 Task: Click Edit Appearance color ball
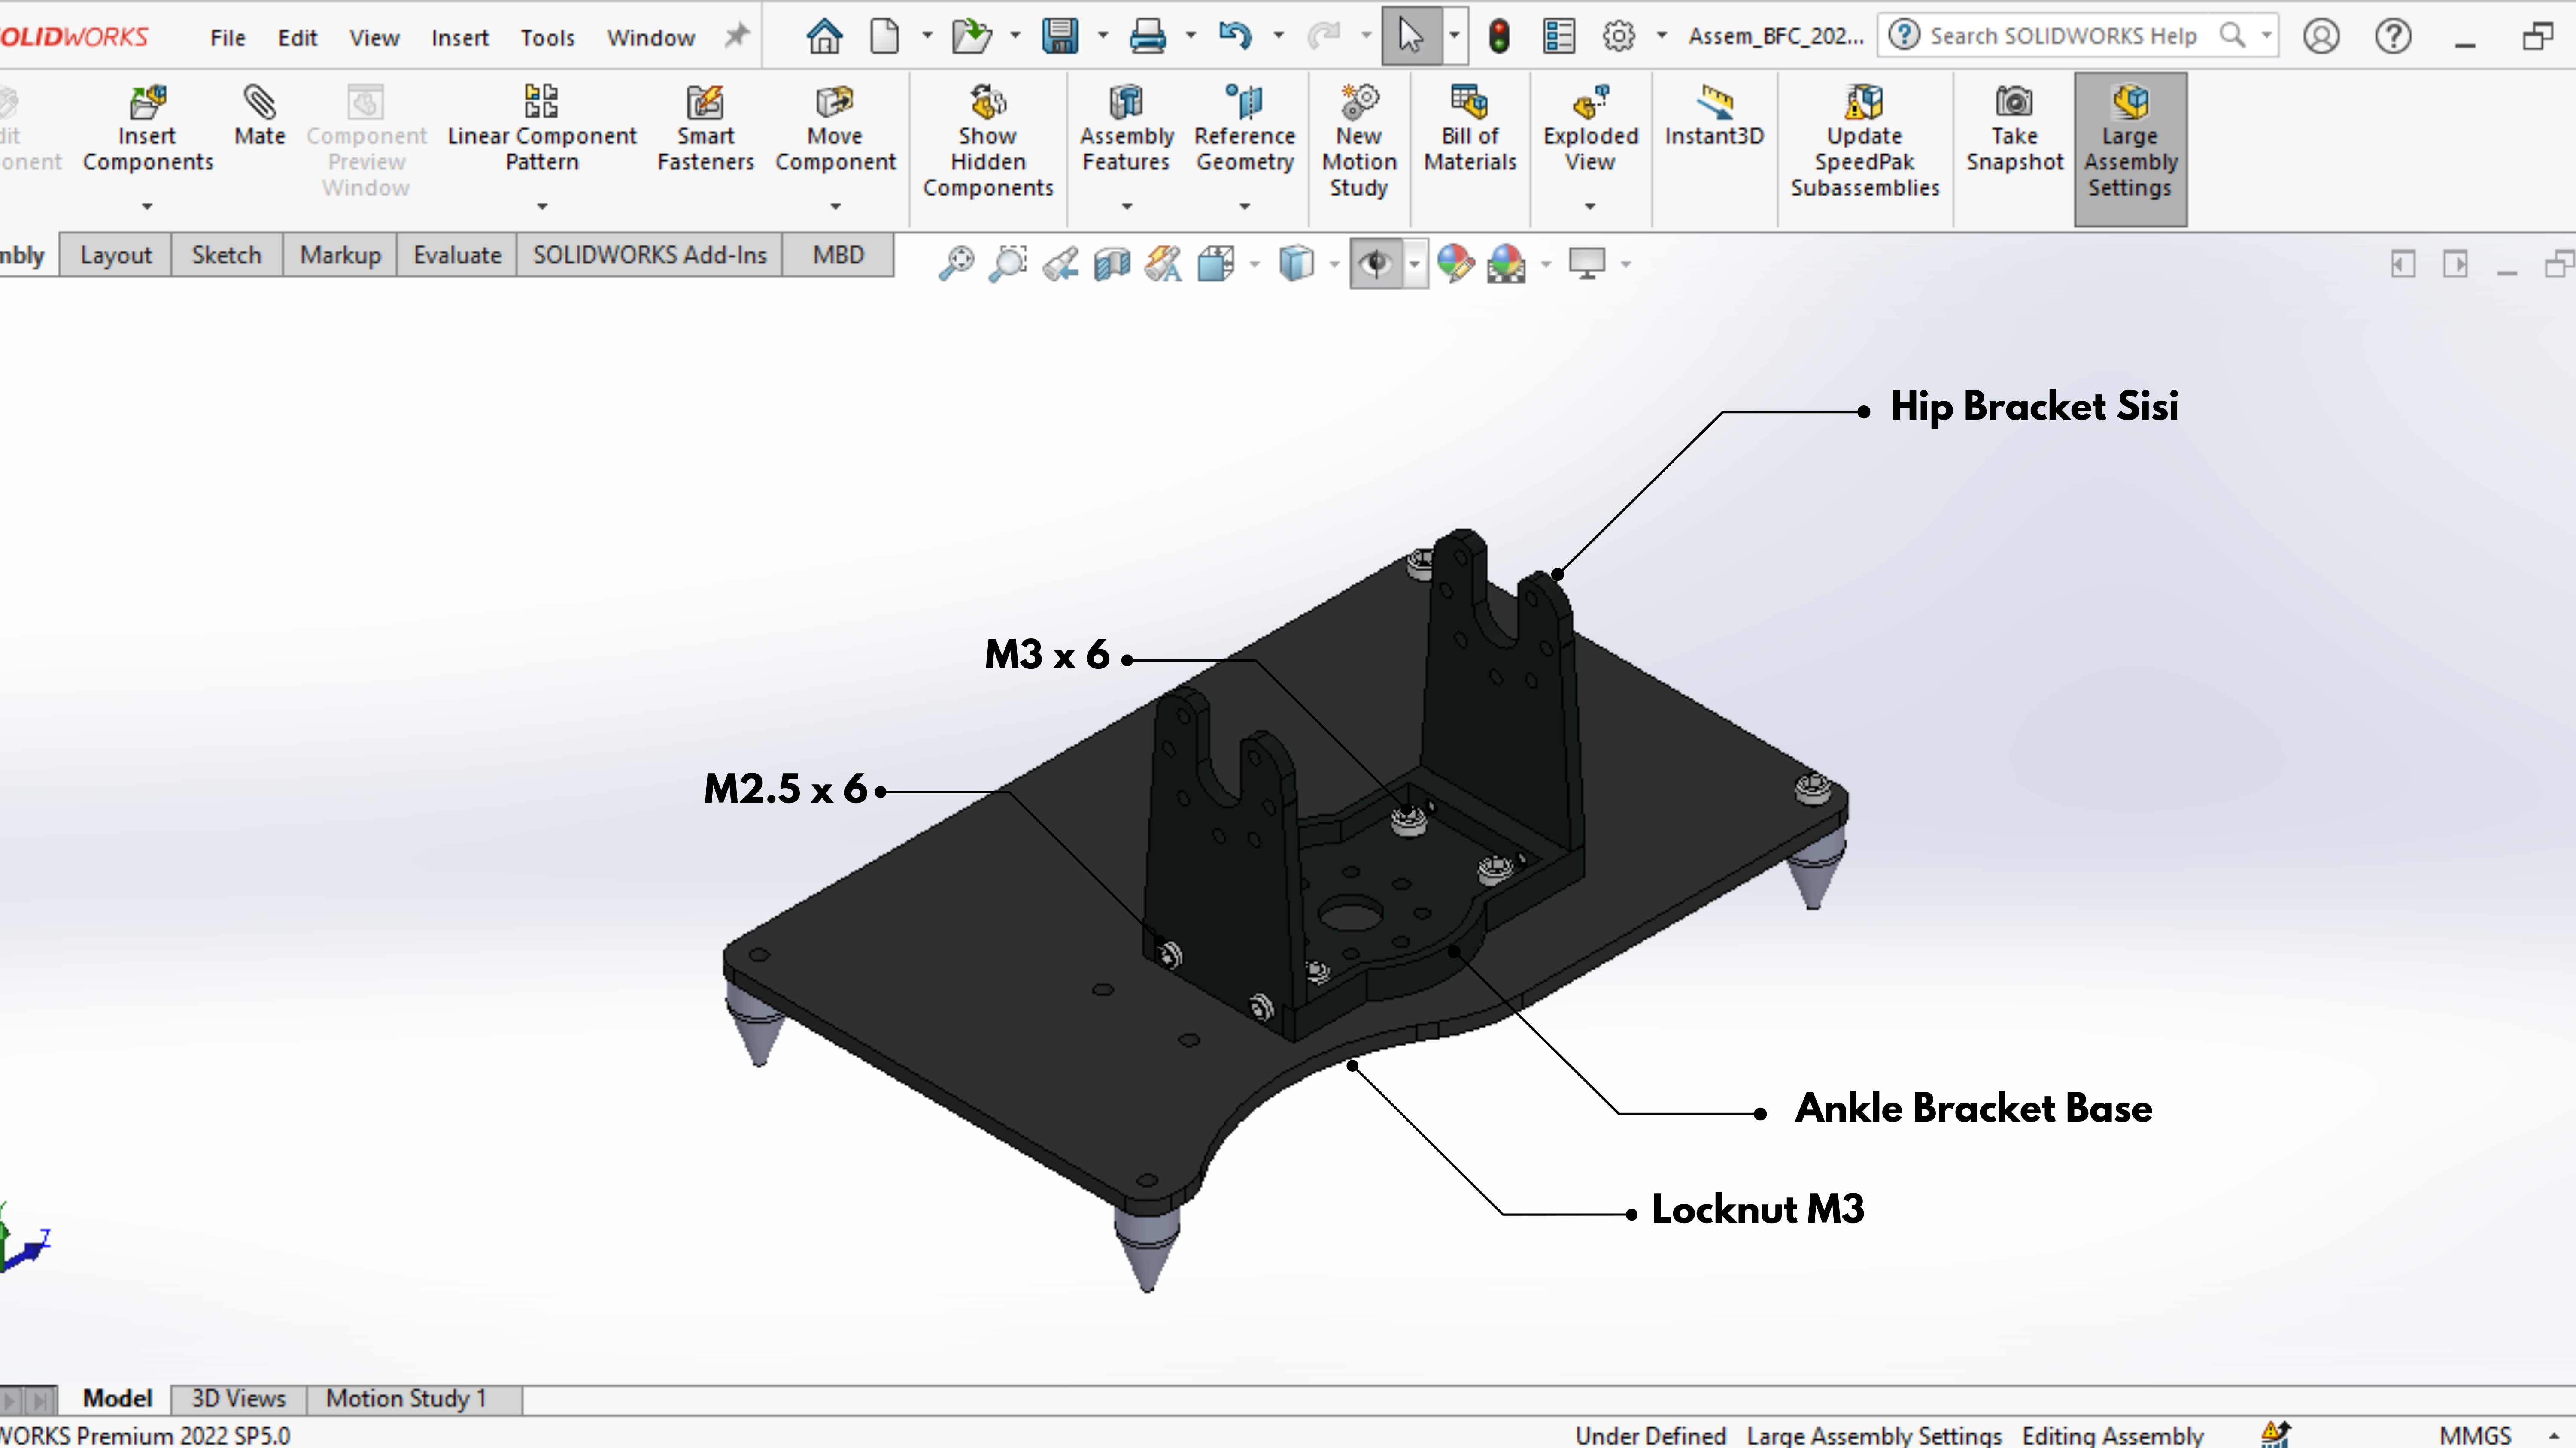[x=1455, y=264]
